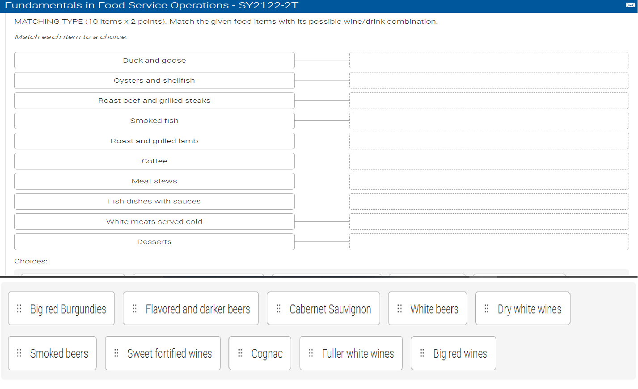Click the answer slot beside Coffee
The image size is (638, 389).
coord(489,161)
